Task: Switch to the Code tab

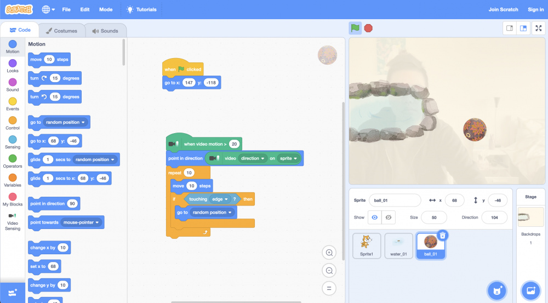Action: 20,30
